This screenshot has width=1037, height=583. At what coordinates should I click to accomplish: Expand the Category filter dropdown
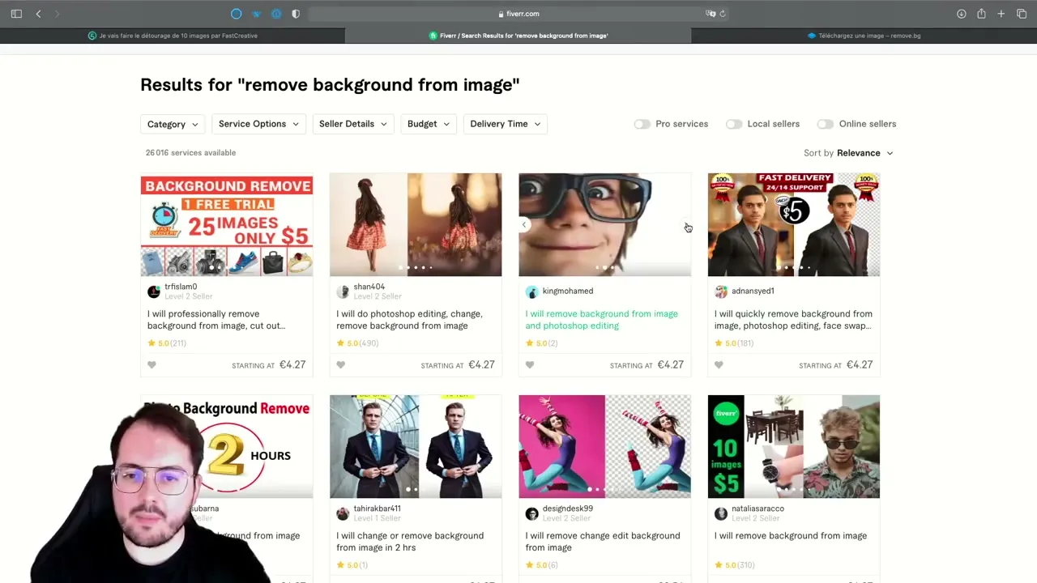point(173,124)
